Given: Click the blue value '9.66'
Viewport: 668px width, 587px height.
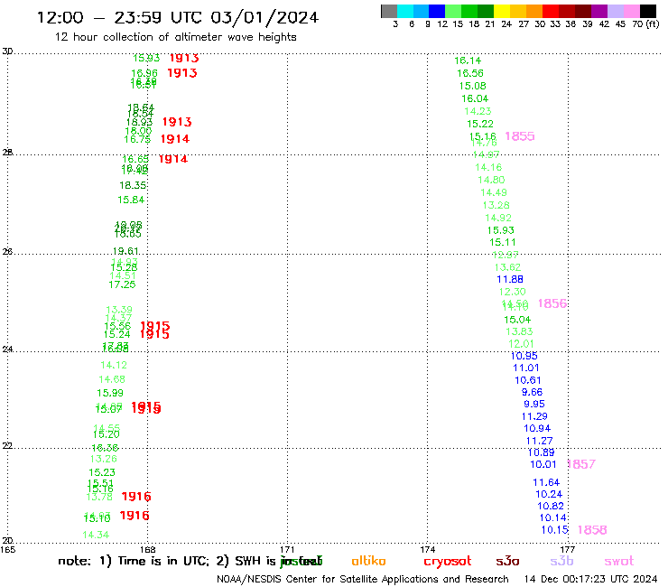Looking at the screenshot, I should point(532,392).
